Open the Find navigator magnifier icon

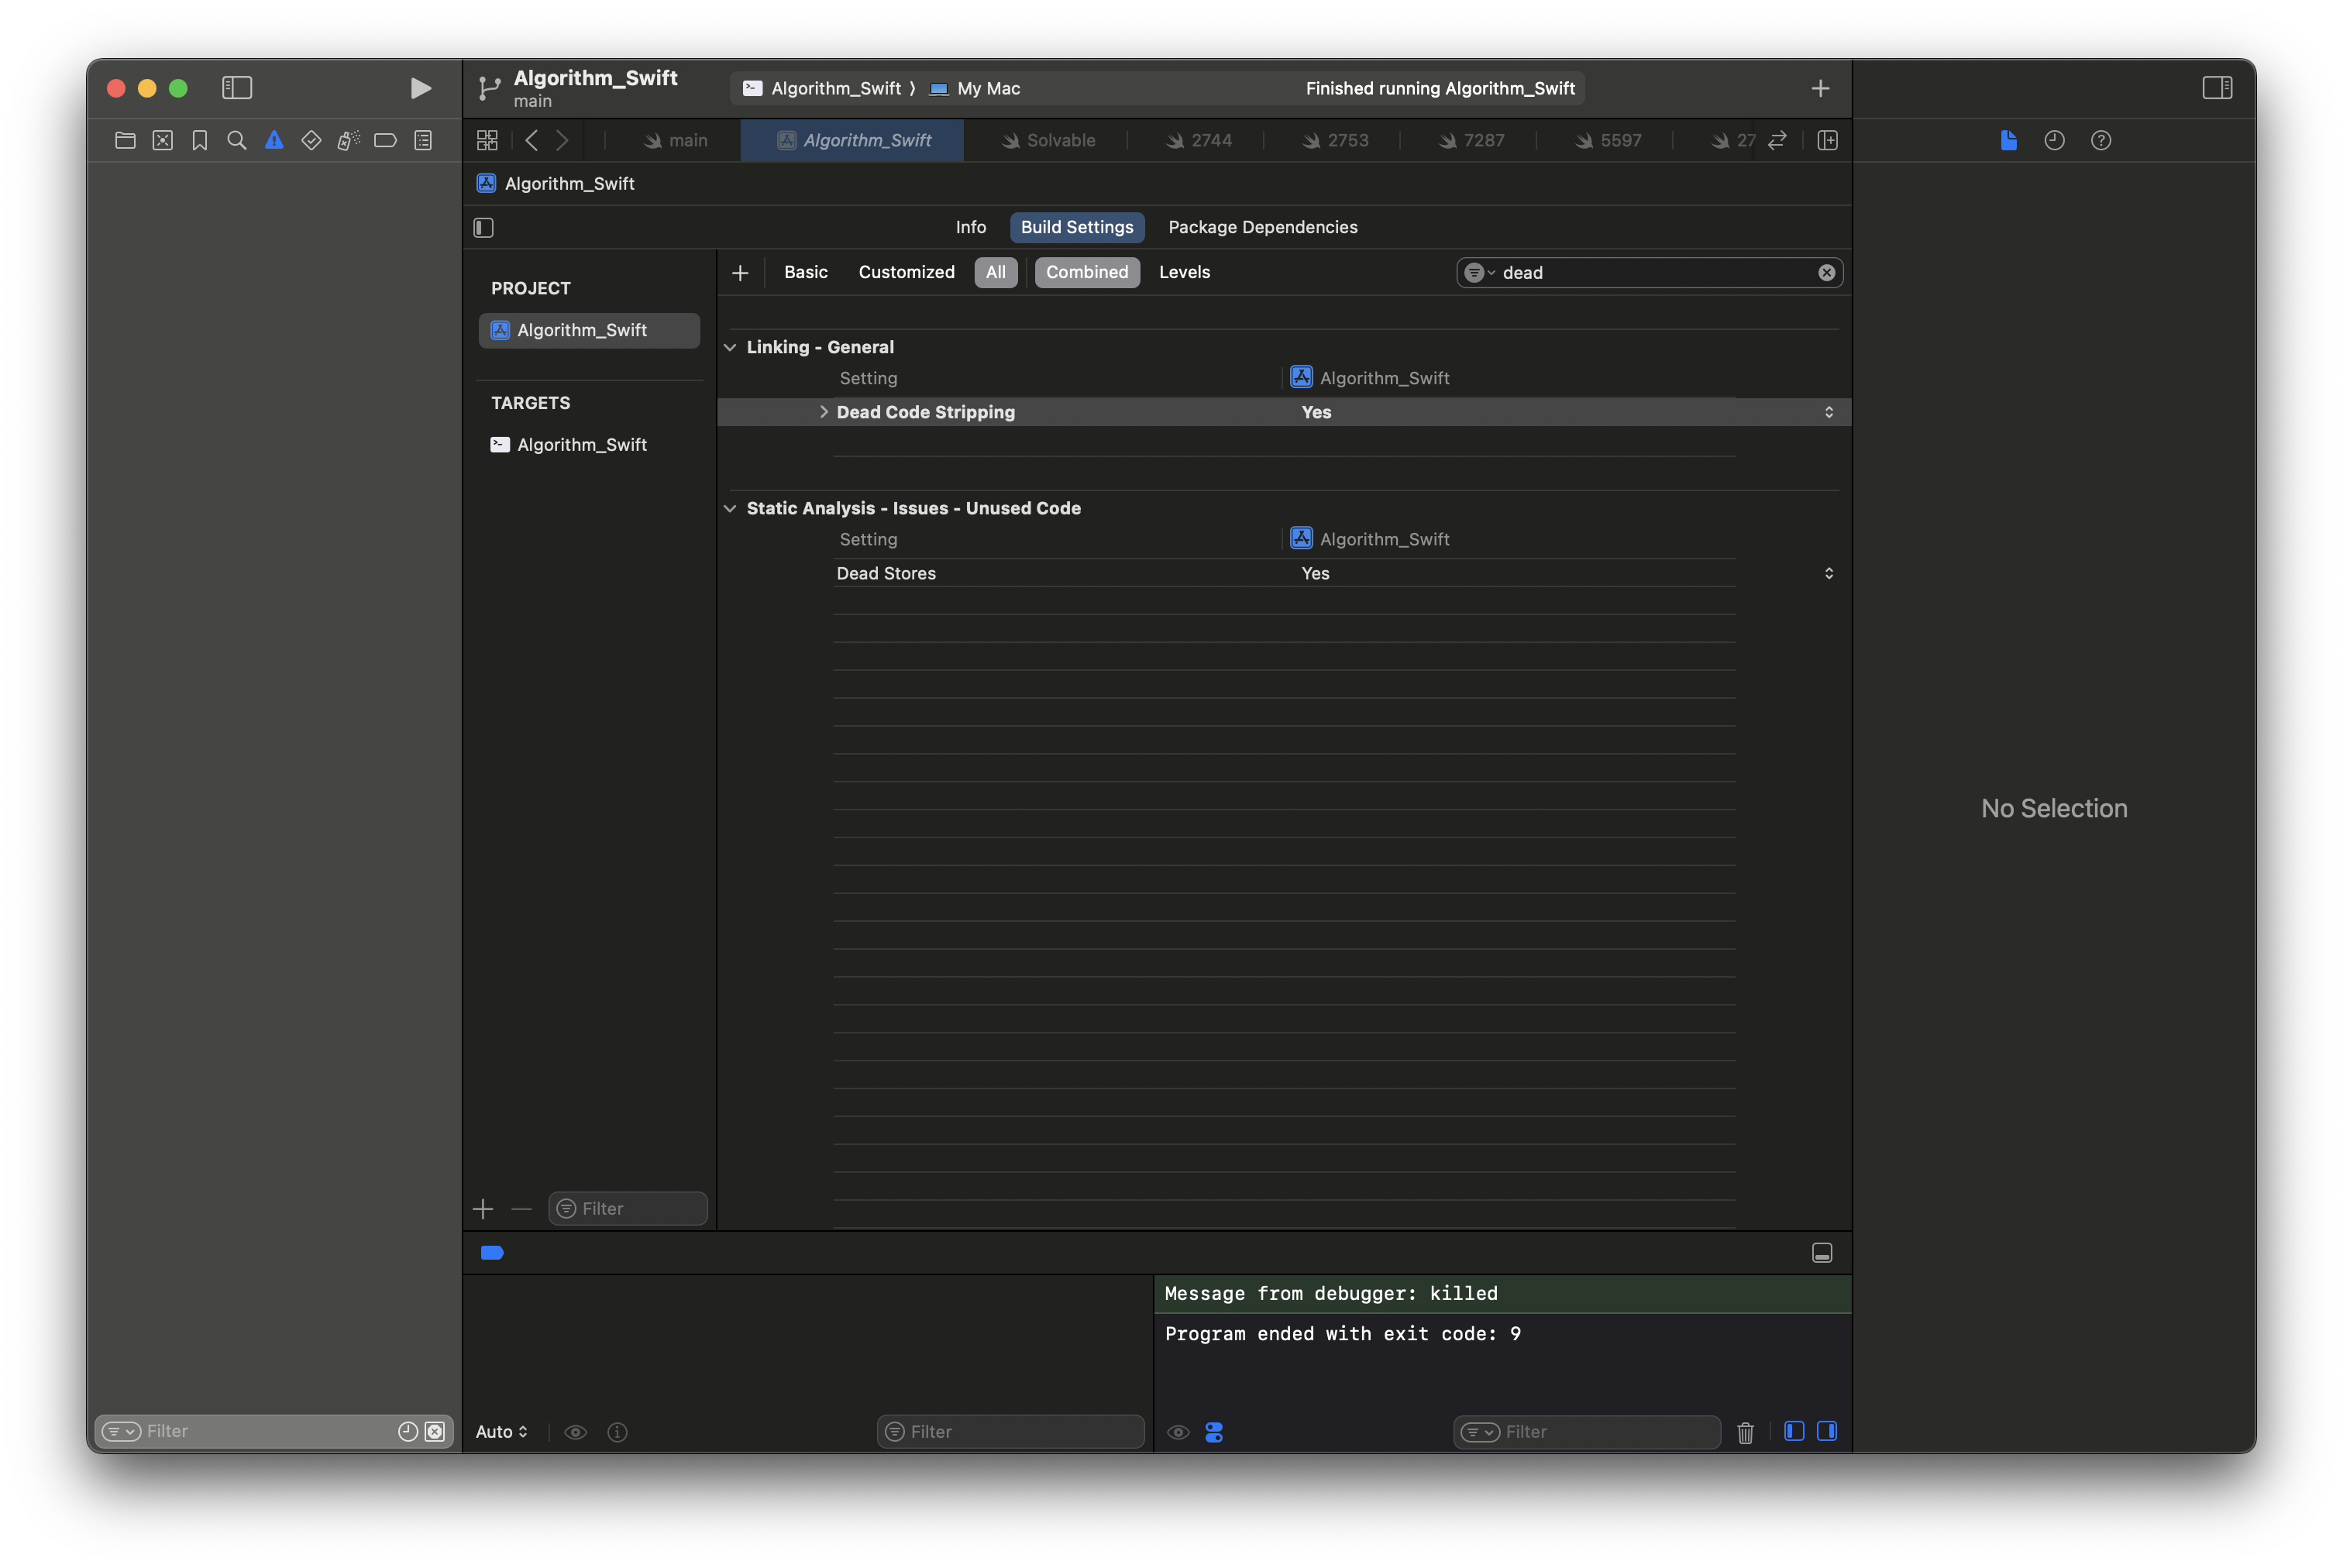pyautogui.click(x=237, y=141)
